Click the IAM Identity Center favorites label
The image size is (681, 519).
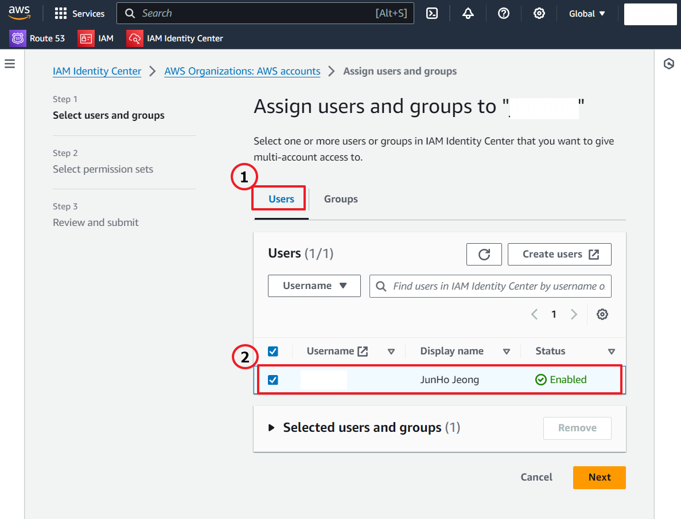pyautogui.click(x=185, y=38)
